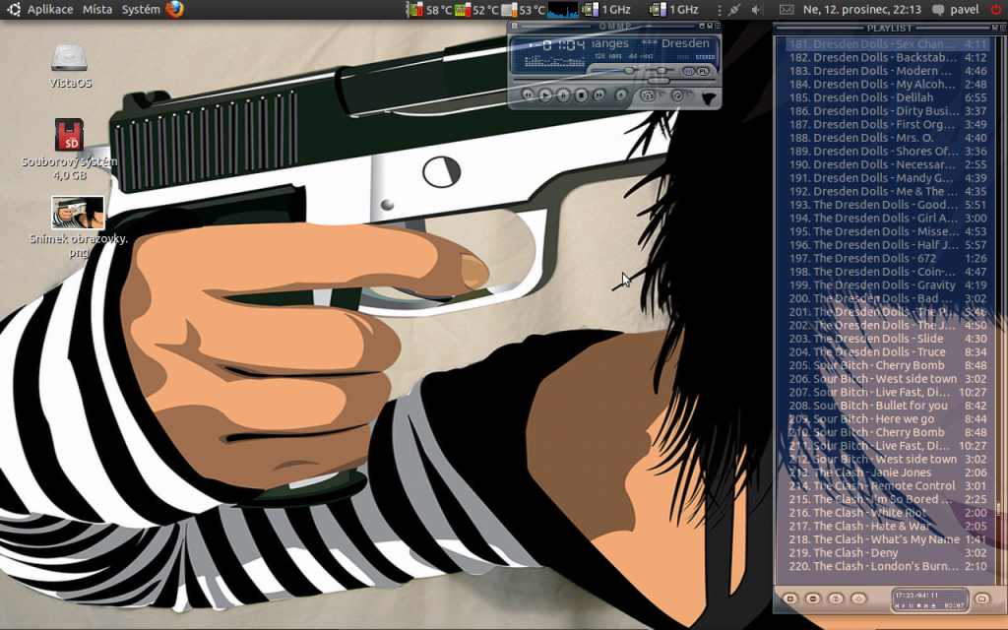
Task: Click mini play button in playlist footer
Action: (x=904, y=606)
